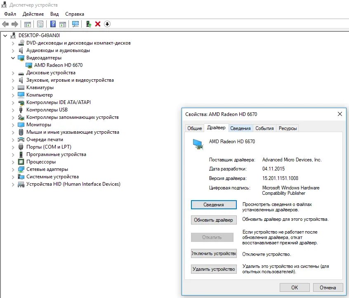Click the red X uninstall device icon
This screenshot has height=298, width=349.
coord(98,24)
